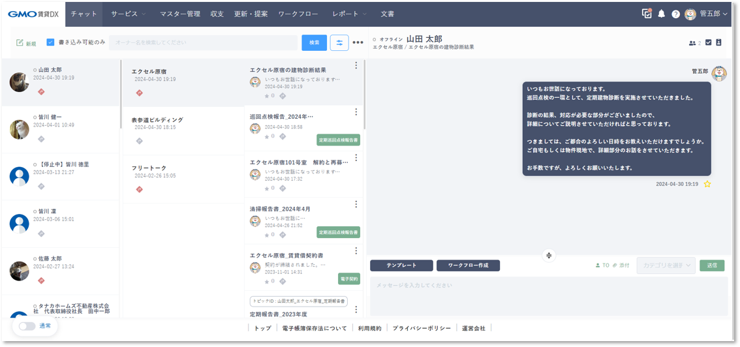Uncheck the 書き込み可能のみ checkbox
The image size is (740, 347).
(50, 42)
